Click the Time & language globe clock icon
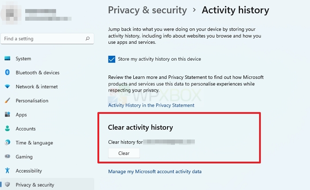Screen dimensions: 310x190 point(8,142)
